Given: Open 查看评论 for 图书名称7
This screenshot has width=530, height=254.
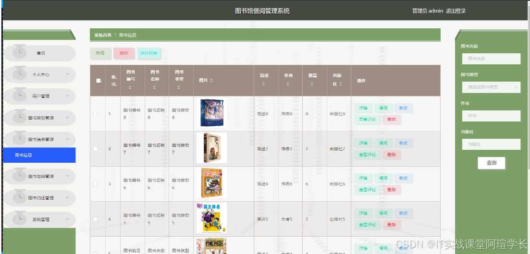Looking at the screenshot, I should tap(368, 155).
